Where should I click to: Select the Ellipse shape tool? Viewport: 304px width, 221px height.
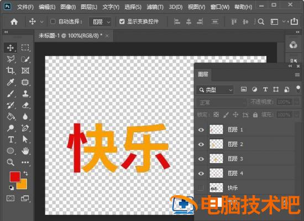click(11, 151)
